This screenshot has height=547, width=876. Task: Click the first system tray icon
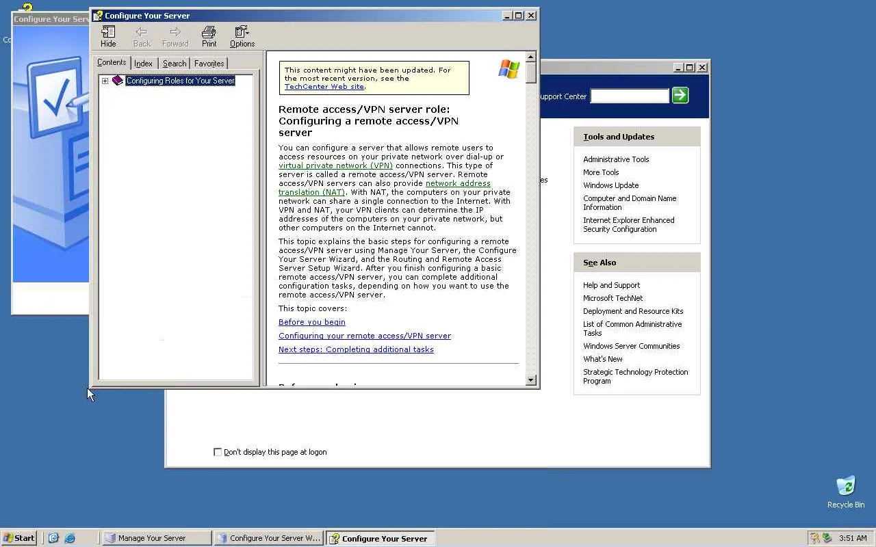pos(814,538)
